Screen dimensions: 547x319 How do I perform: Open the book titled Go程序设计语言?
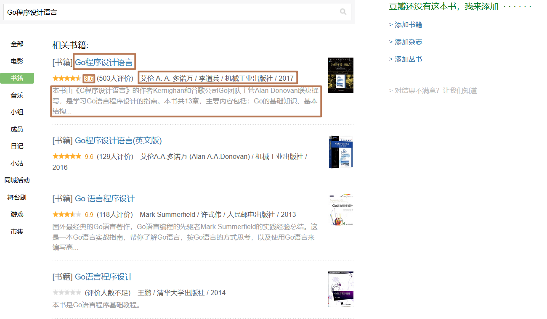click(x=104, y=63)
